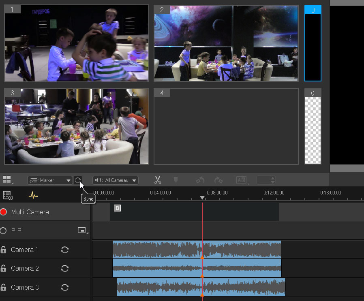Open the Marker sync type dropdown
This screenshot has width=364, height=301.
pyautogui.click(x=50, y=180)
